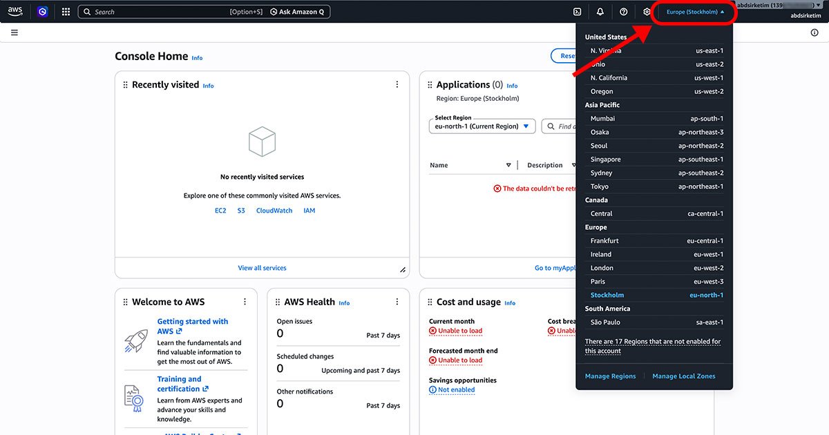Viewport: 829px width, 435px height.
Task: Click the page info circle icon
Action: point(814,32)
